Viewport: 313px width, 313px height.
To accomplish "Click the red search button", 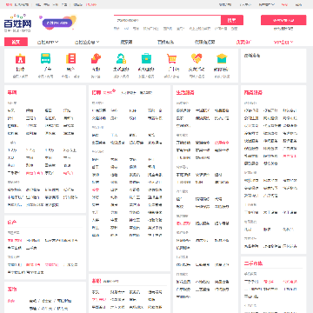I will coord(232,20).
